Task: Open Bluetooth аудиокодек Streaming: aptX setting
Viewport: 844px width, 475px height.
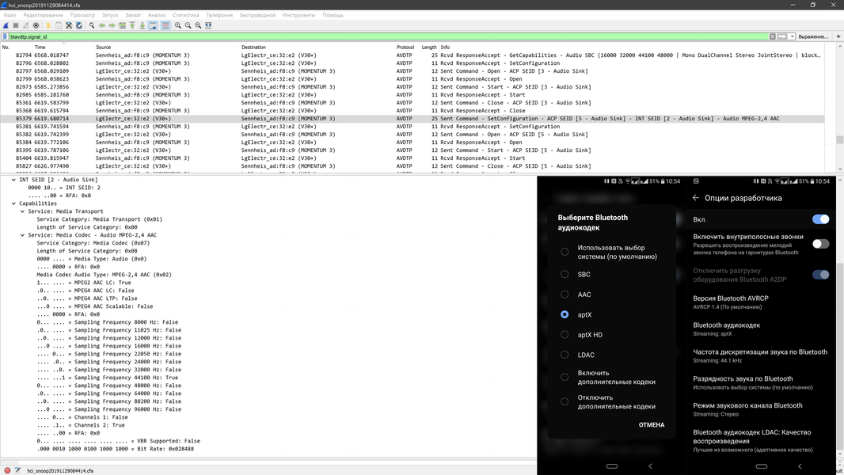Action: point(761,329)
